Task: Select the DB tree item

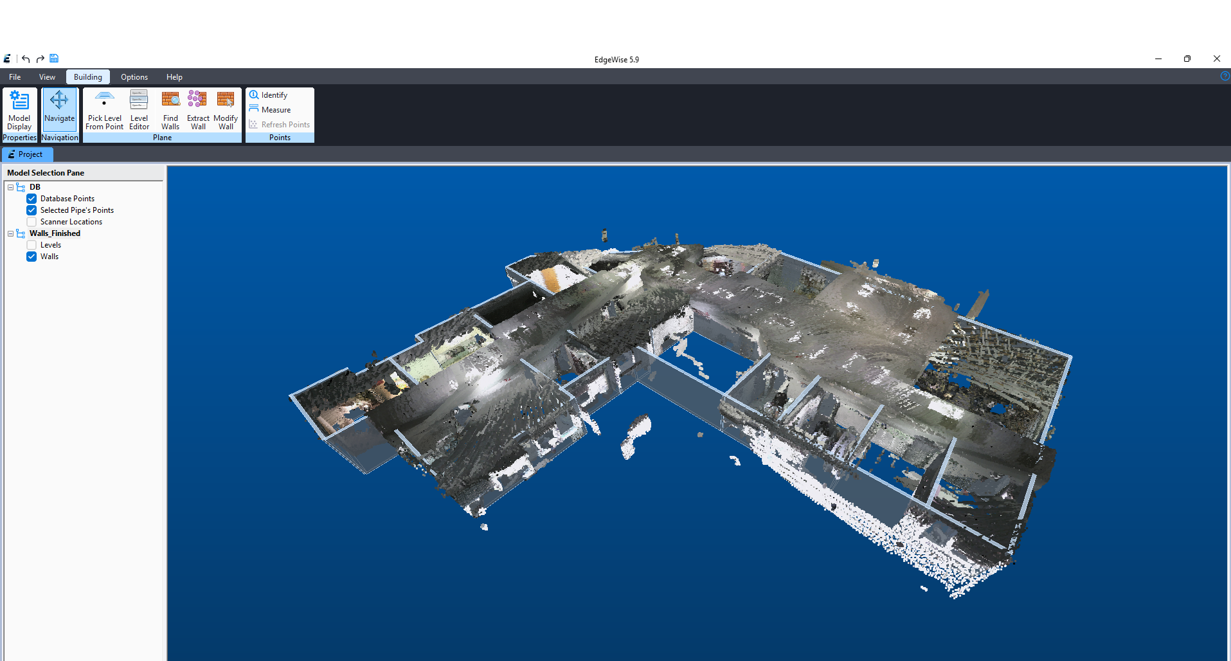Action: (x=35, y=187)
